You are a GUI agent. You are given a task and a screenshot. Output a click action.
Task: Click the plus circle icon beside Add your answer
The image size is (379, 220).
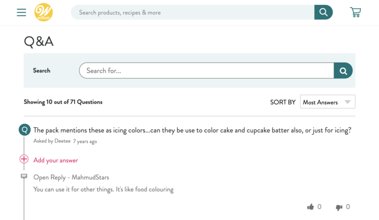coord(24,159)
